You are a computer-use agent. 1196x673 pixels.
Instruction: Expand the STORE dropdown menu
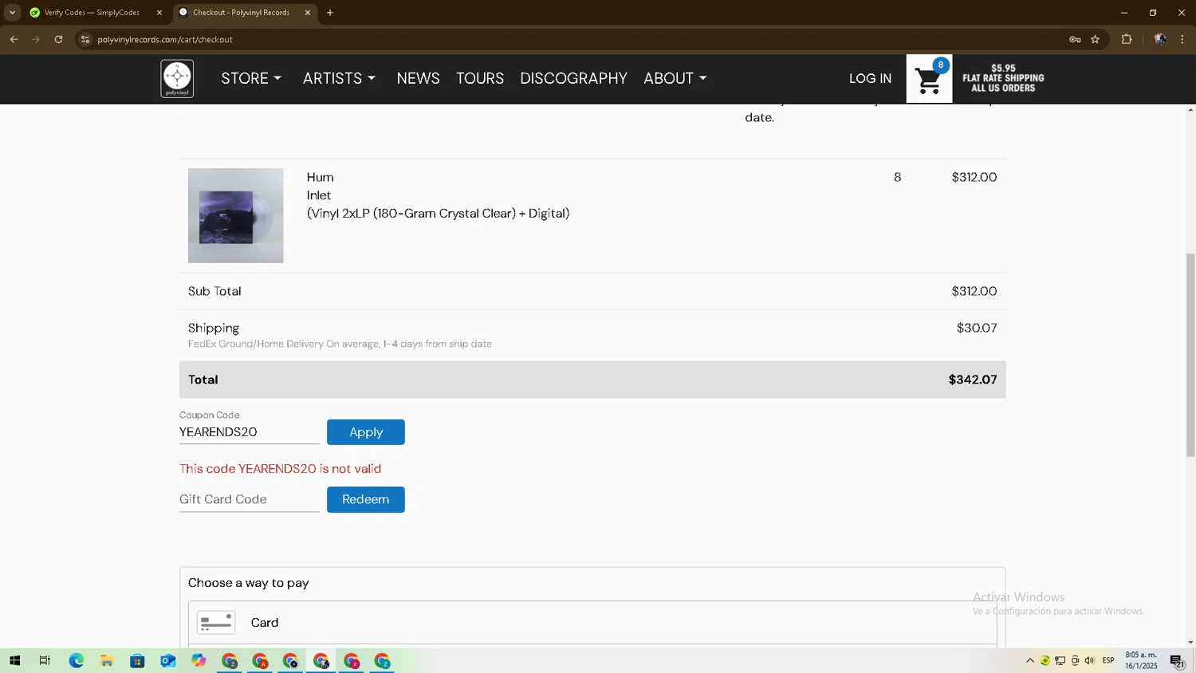click(x=251, y=78)
